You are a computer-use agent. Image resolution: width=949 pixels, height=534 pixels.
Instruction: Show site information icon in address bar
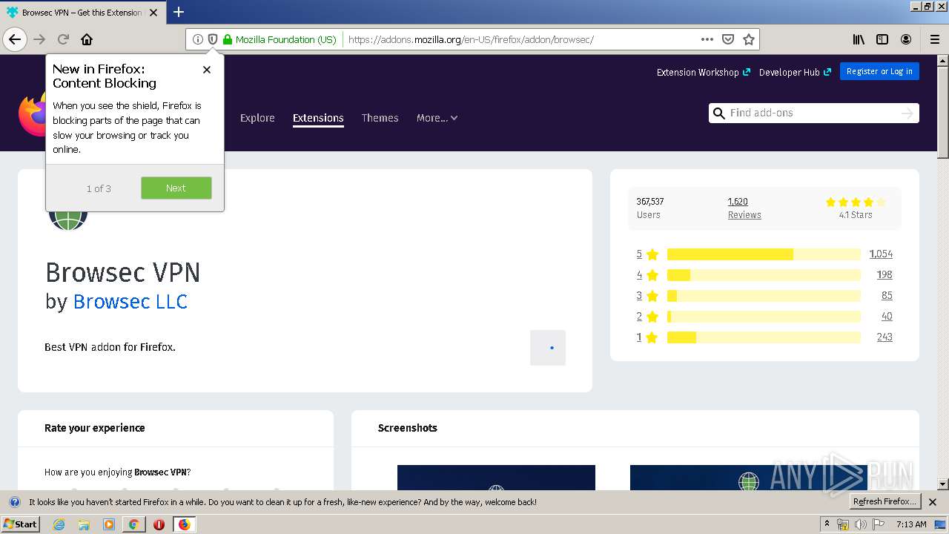[x=198, y=39]
